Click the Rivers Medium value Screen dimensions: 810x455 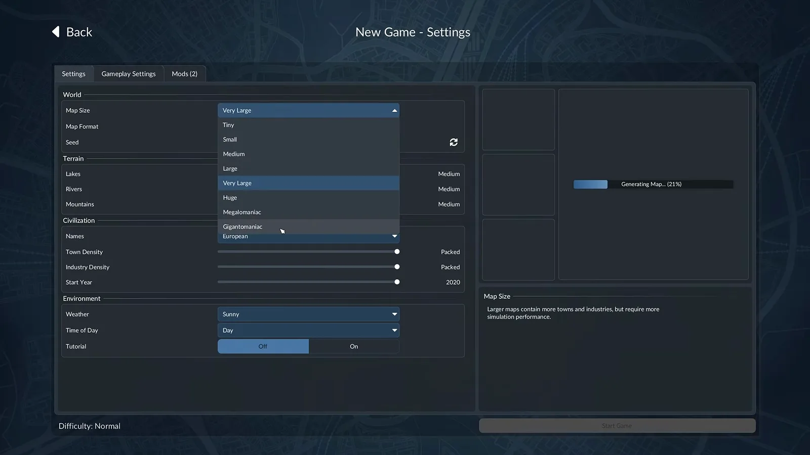pos(449,189)
